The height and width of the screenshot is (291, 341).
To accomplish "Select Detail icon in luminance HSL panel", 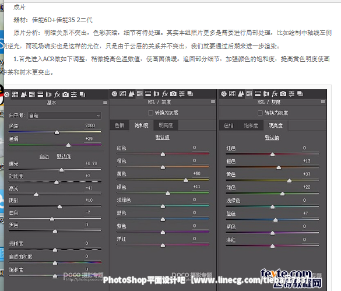I will point(241,94).
